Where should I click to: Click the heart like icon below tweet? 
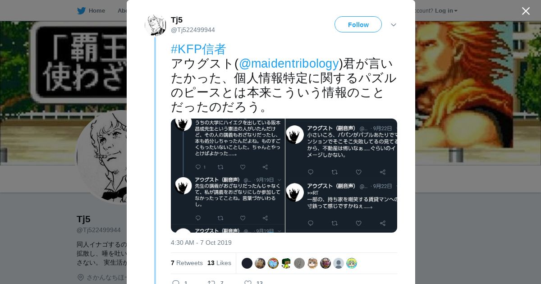[x=248, y=283]
